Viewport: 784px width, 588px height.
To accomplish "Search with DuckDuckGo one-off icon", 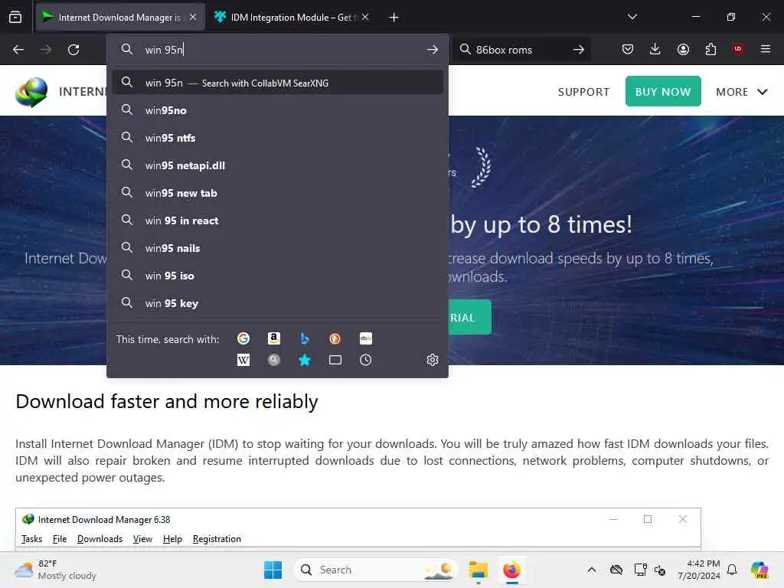I will [x=335, y=338].
